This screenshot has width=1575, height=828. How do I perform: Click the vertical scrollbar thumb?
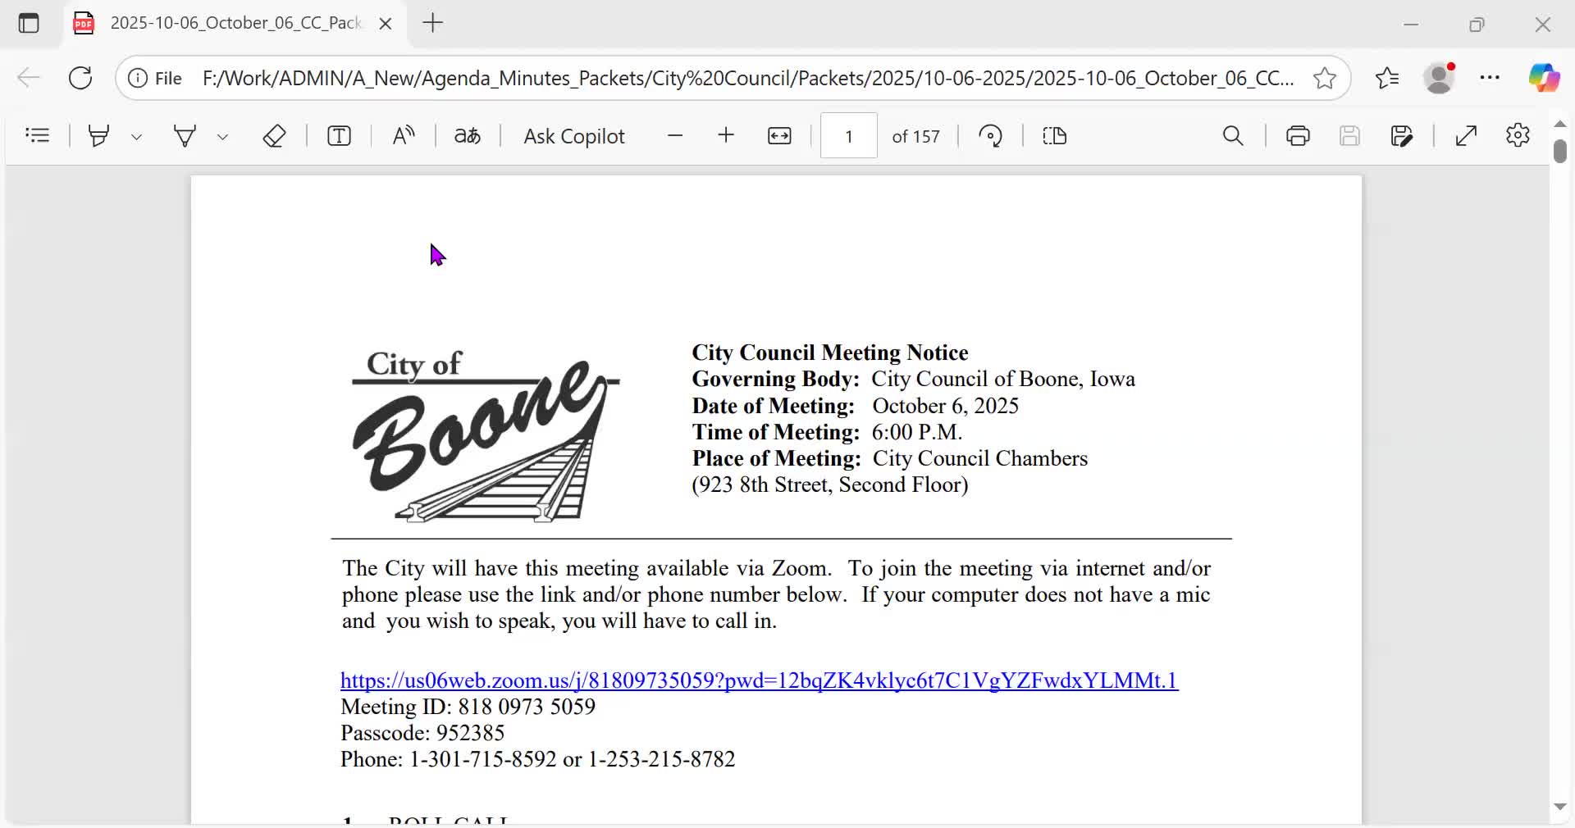tap(1560, 152)
